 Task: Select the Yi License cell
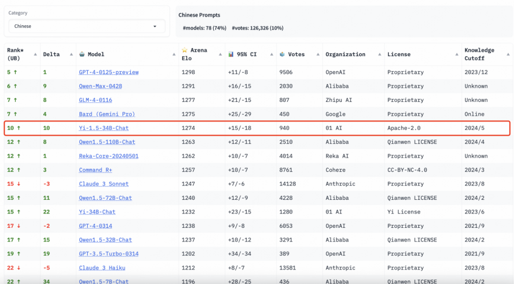[404, 212]
